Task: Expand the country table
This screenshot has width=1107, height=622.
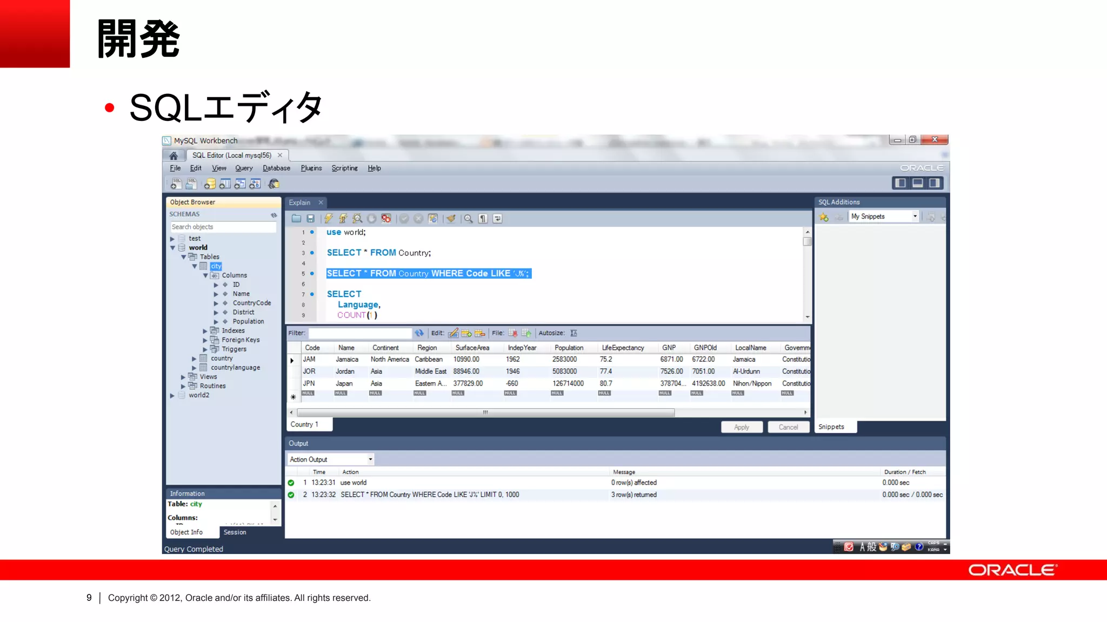Action: pyautogui.click(x=195, y=359)
